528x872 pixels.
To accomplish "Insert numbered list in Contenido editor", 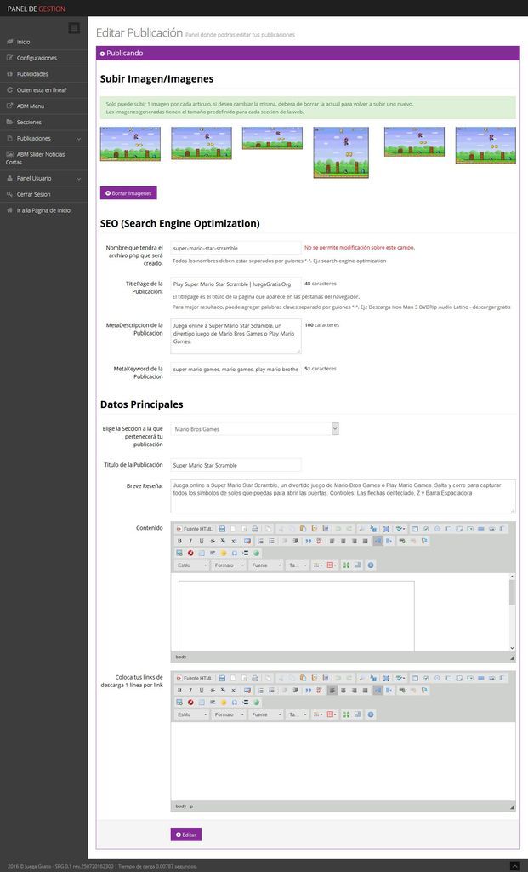I will pos(260,541).
